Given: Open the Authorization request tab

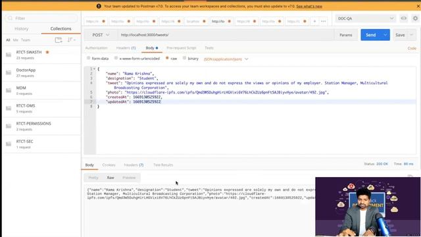Looking at the screenshot, I should 97,48.
